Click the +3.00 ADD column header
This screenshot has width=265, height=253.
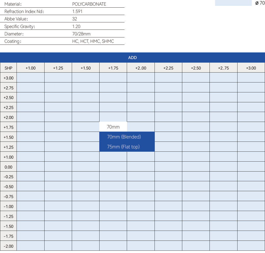251,68
